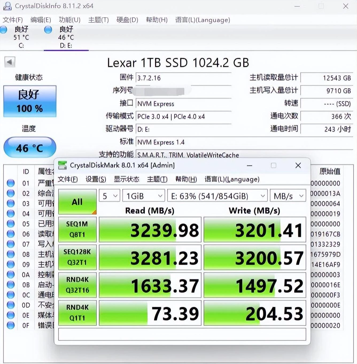The height and width of the screenshot is (364, 357).
Task: Click the standard field NVM Express 1.4
Action: [245, 142]
